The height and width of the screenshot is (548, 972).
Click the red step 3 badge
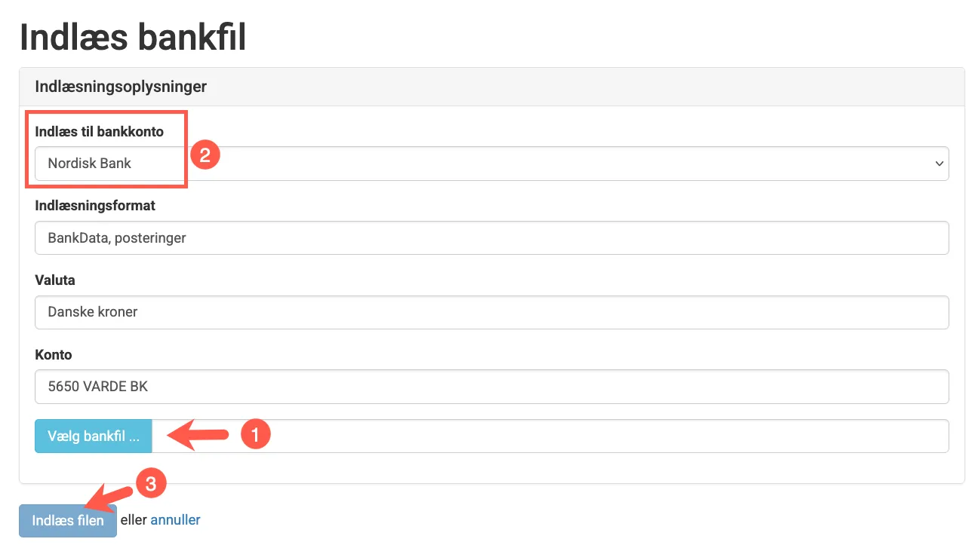150,484
